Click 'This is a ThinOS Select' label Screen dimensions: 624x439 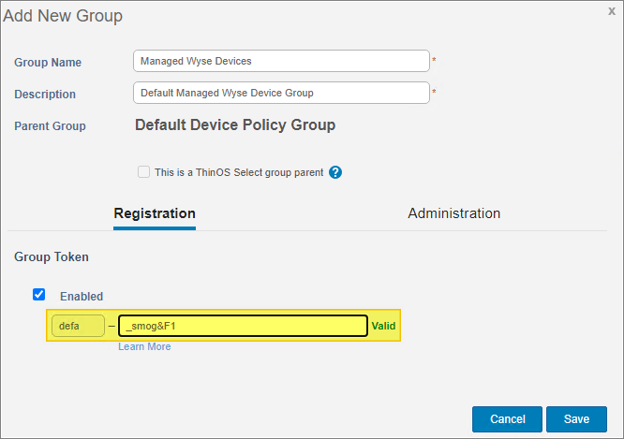pyautogui.click(x=239, y=173)
